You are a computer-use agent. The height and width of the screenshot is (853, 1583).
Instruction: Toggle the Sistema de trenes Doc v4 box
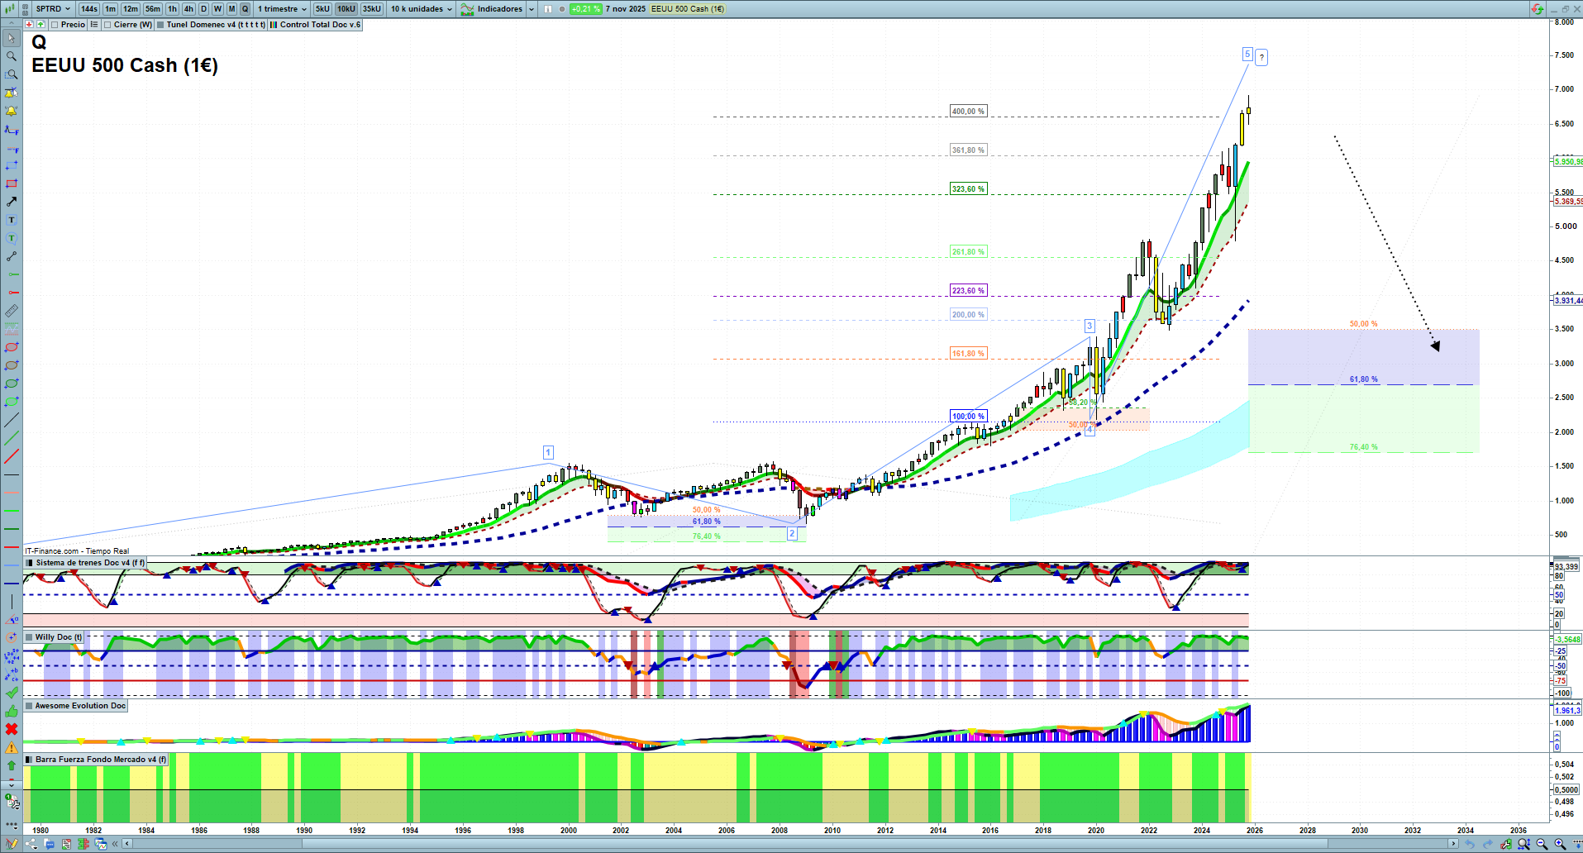click(x=30, y=563)
